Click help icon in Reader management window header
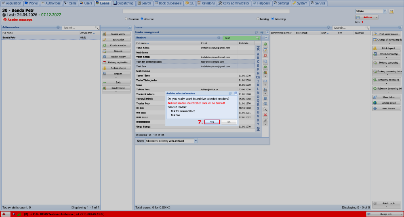Screen dimensions: 404x217 coord(257,32)
